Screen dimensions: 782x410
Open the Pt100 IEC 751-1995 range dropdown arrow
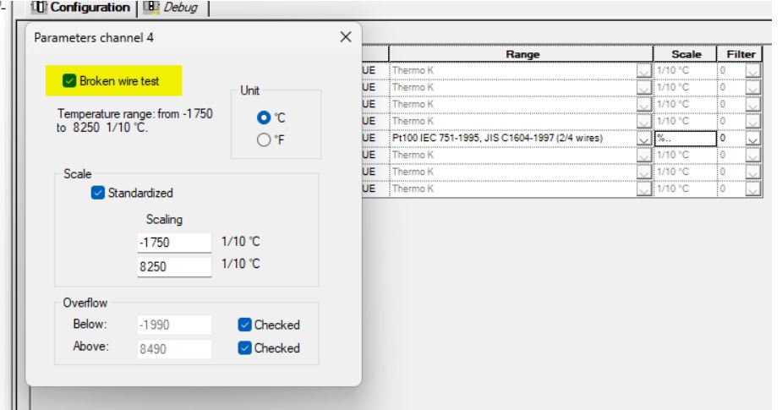point(644,138)
